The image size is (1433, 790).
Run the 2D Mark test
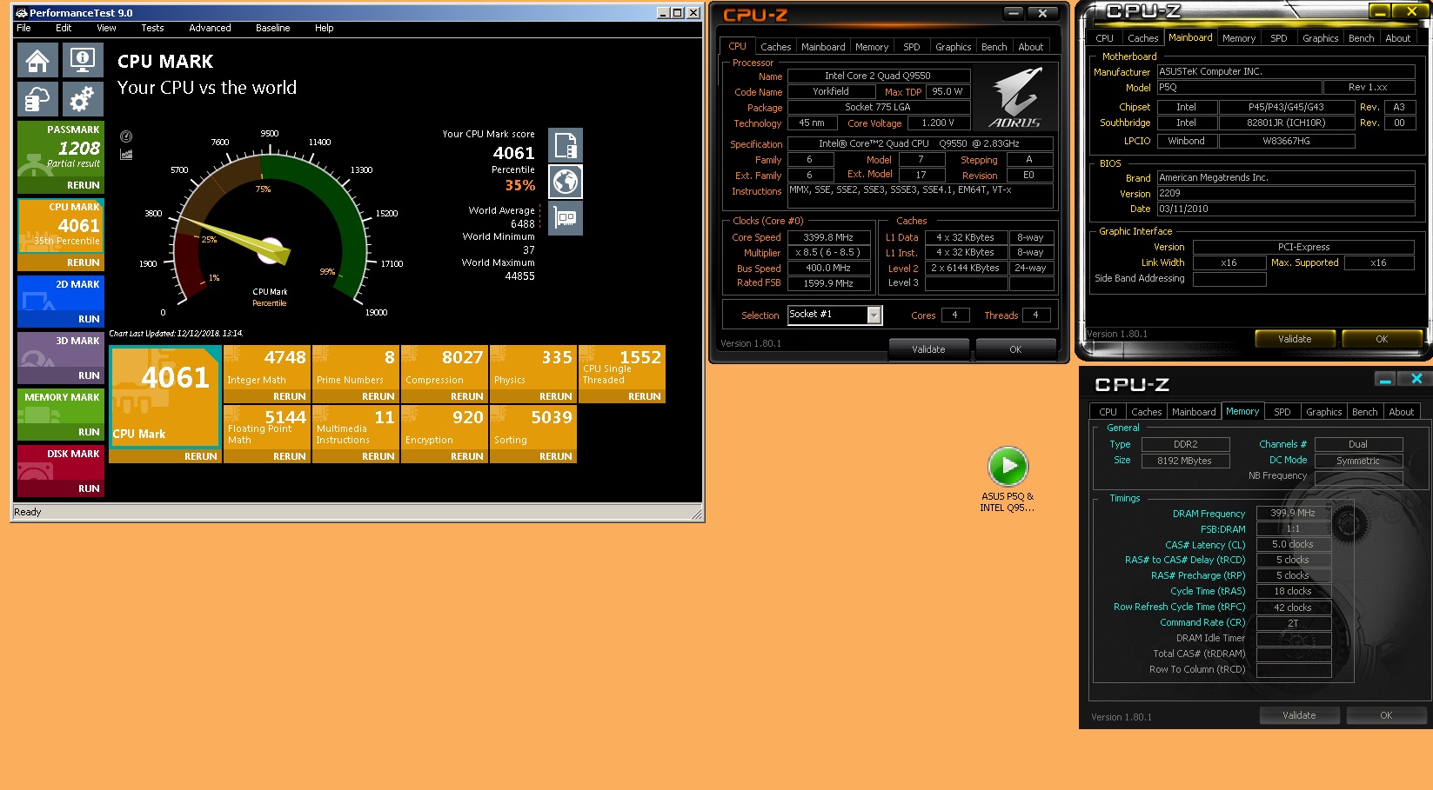click(x=89, y=319)
